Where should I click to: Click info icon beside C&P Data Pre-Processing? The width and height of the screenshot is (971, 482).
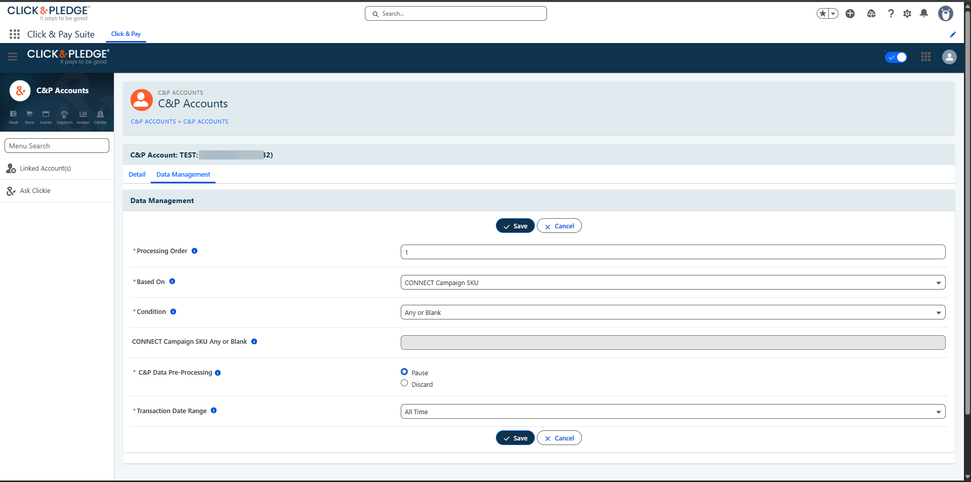(218, 373)
